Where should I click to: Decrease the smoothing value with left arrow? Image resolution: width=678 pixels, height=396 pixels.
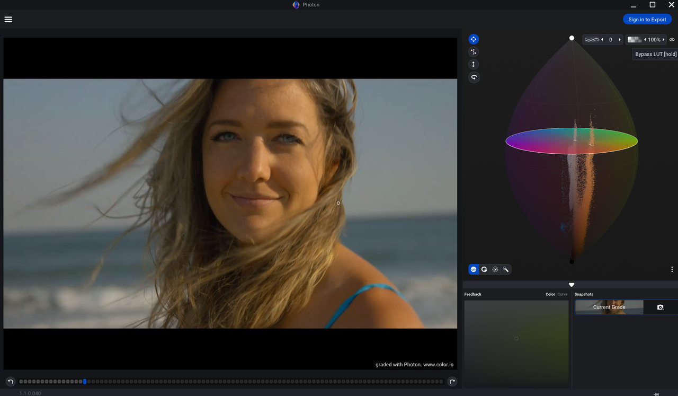602,40
